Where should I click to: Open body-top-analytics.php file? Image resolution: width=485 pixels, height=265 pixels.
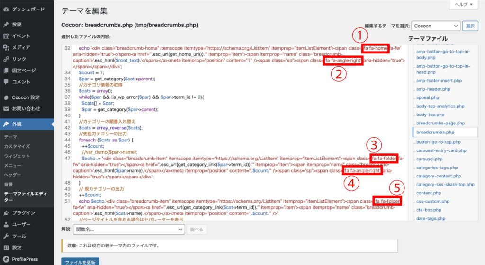pyautogui.click(x=440, y=106)
